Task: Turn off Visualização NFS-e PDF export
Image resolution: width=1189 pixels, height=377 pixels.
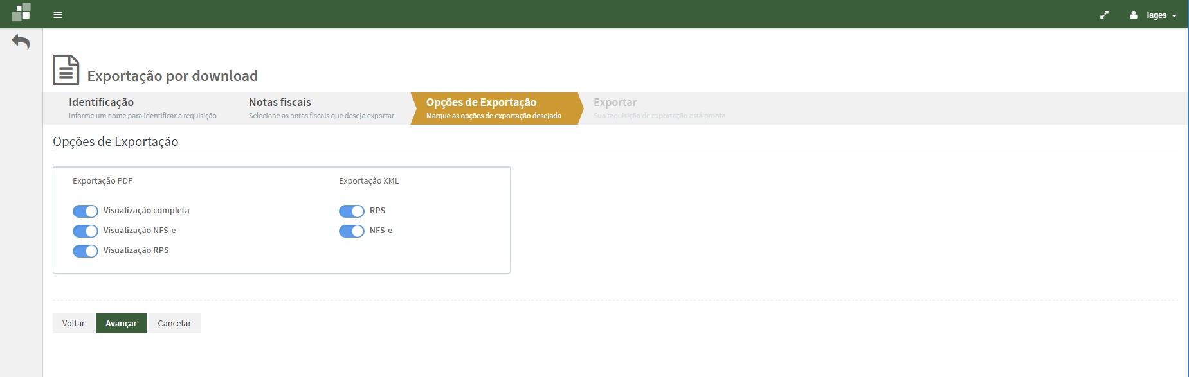Action: pos(85,231)
